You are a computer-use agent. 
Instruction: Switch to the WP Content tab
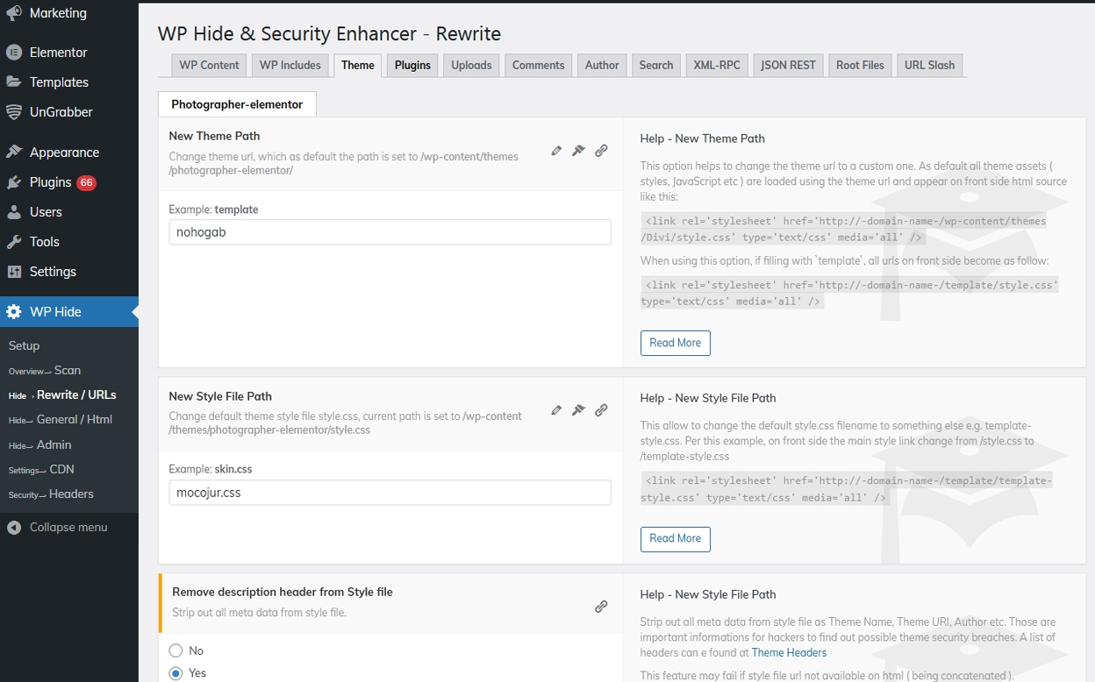click(209, 65)
